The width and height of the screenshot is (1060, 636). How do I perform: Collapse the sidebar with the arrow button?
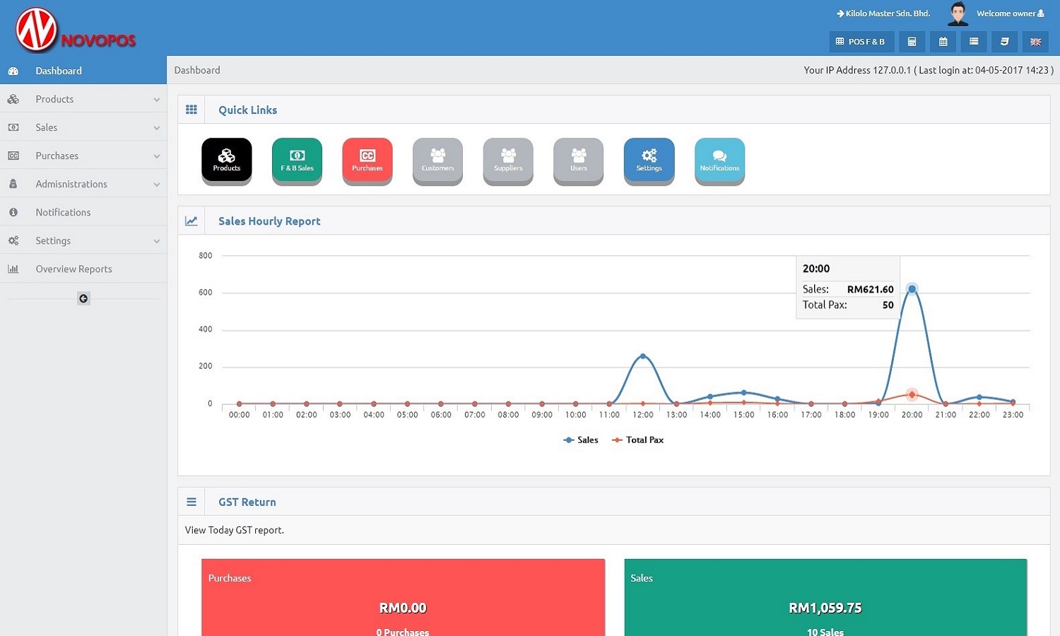(x=83, y=298)
